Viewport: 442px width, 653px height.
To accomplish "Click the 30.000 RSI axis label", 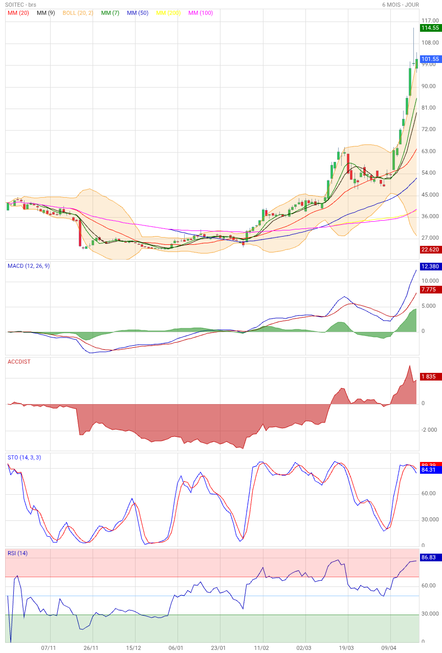I will (430, 614).
